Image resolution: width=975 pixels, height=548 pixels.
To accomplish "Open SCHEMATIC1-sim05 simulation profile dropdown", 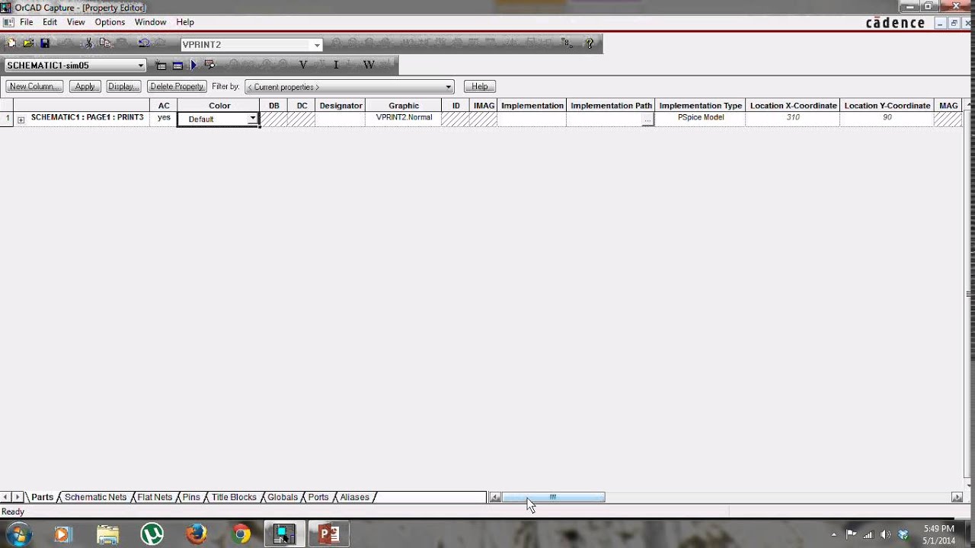I will pyautogui.click(x=140, y=65).
